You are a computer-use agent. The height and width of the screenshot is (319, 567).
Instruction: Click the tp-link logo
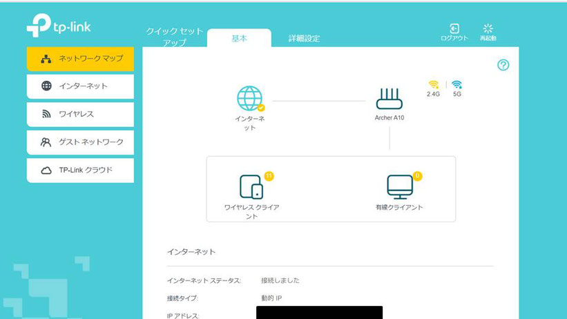pos(59,26)
